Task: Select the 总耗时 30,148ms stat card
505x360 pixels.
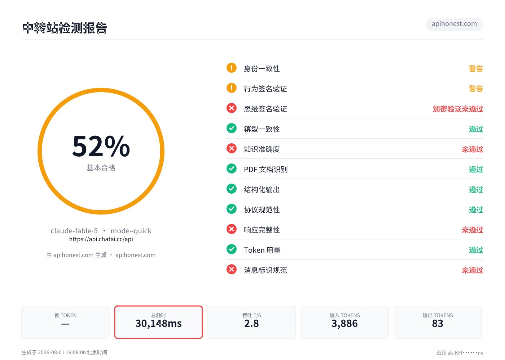Action: pos(159,322)
